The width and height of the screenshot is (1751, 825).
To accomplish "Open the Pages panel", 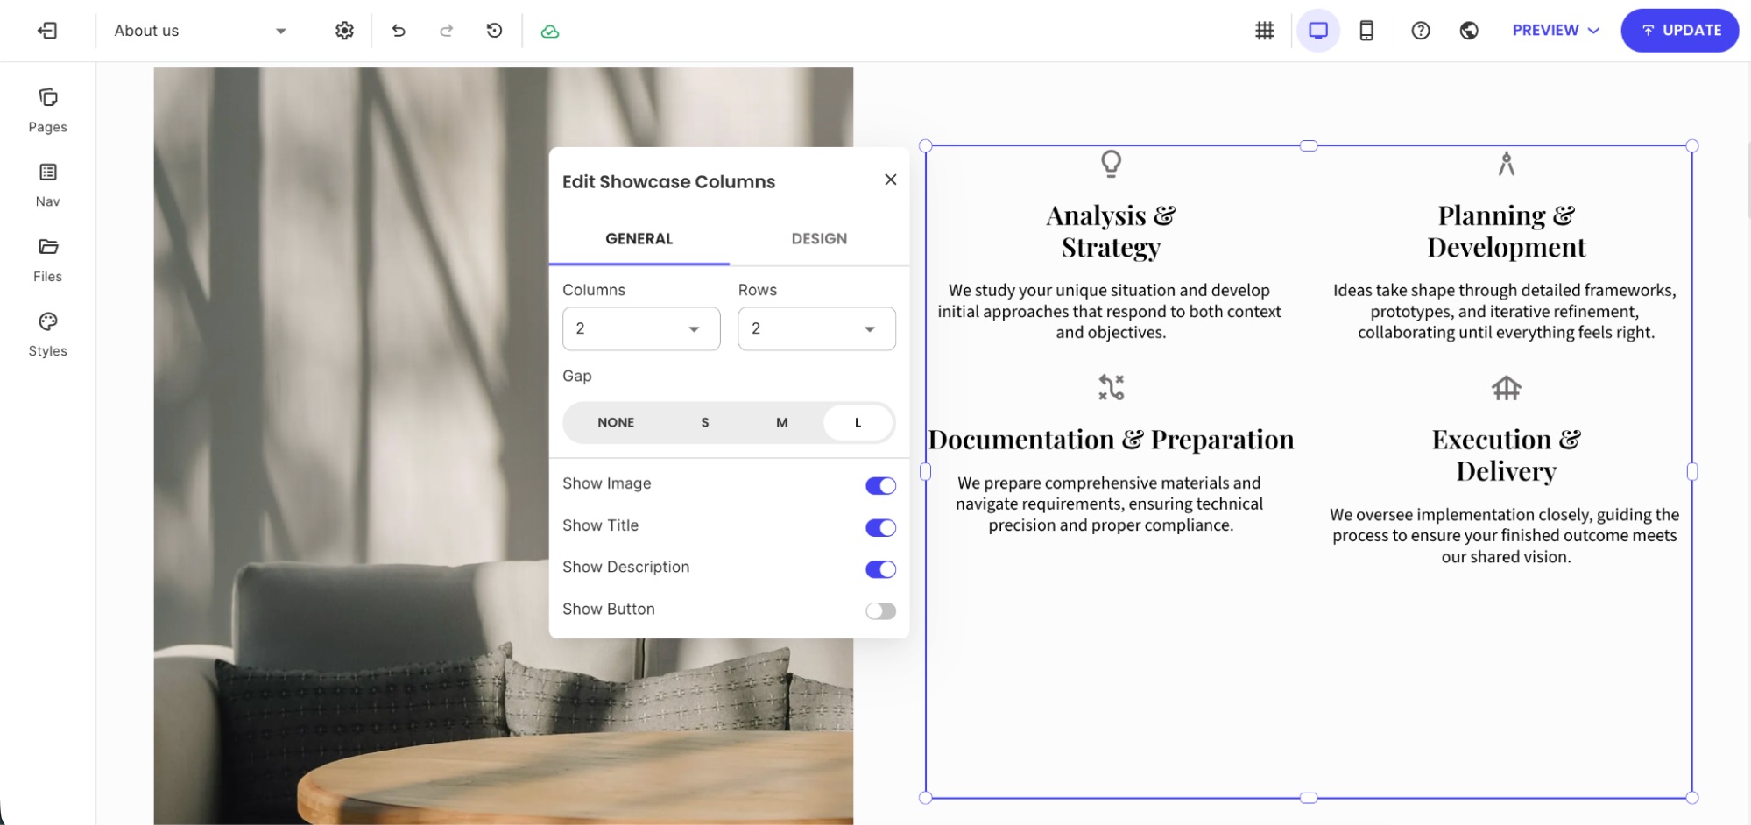I will point(47,110).
